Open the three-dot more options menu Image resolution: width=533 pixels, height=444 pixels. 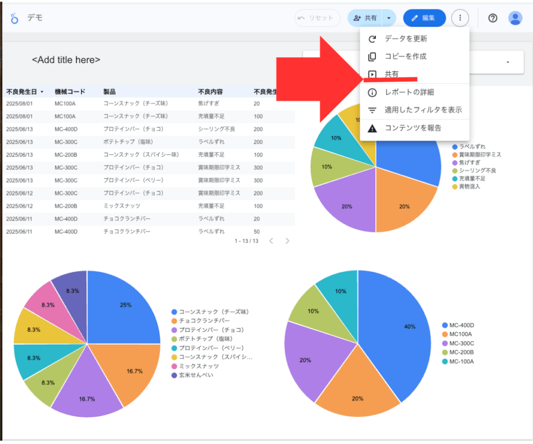click(460, 18)
